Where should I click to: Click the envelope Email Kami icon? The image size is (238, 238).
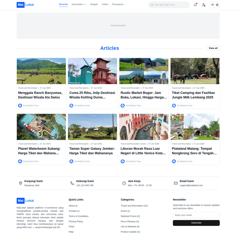coord(176,183)
